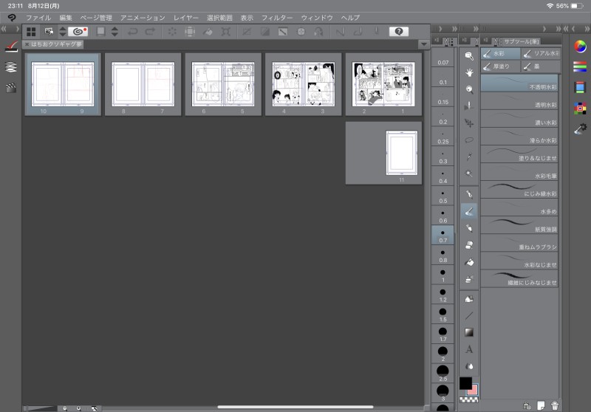Select the hand move tool
The width and height of the screenshot is (591, 412).
pos(469,72)
